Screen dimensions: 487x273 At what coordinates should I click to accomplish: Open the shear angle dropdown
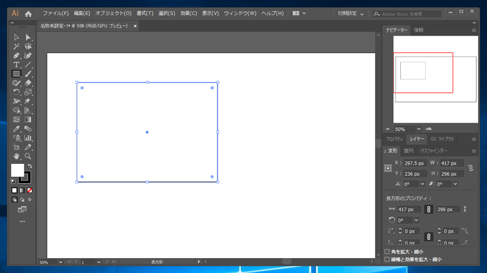(x=455, y=184)
